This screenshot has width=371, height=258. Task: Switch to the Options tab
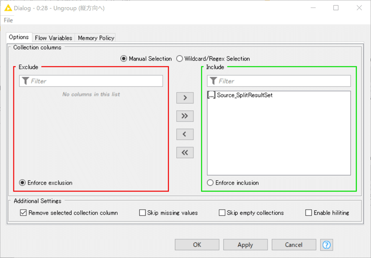point(19,37)
